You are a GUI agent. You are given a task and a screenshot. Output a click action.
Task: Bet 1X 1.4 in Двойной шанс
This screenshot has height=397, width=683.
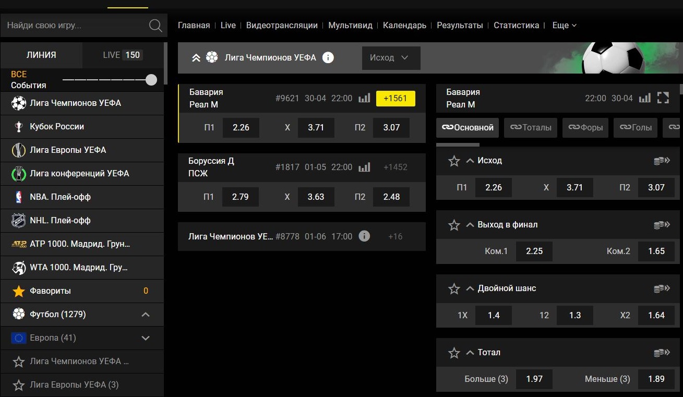(494, 315)
